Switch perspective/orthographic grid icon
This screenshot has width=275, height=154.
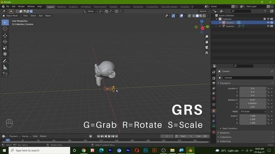tap(207, 53)
